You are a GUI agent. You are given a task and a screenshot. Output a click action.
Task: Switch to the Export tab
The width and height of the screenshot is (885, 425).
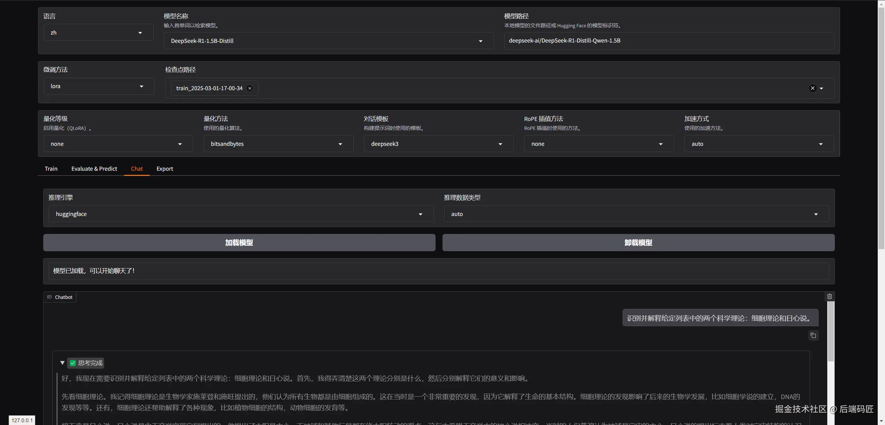(x=165, y=169)
